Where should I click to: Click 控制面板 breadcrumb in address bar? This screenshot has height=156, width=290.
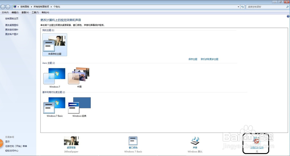pyautogui.click(x=25, y=7)
